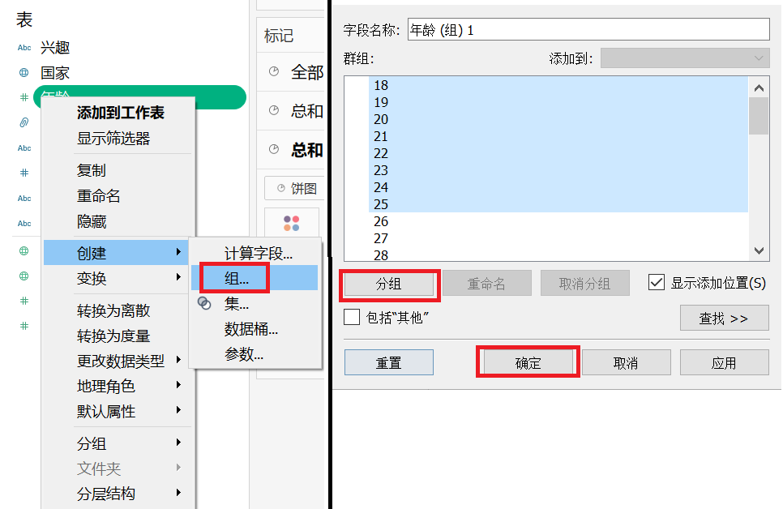
Task: Click the group list scrollbar thumb
Action: pyautogui.click(x=759, y=116)
